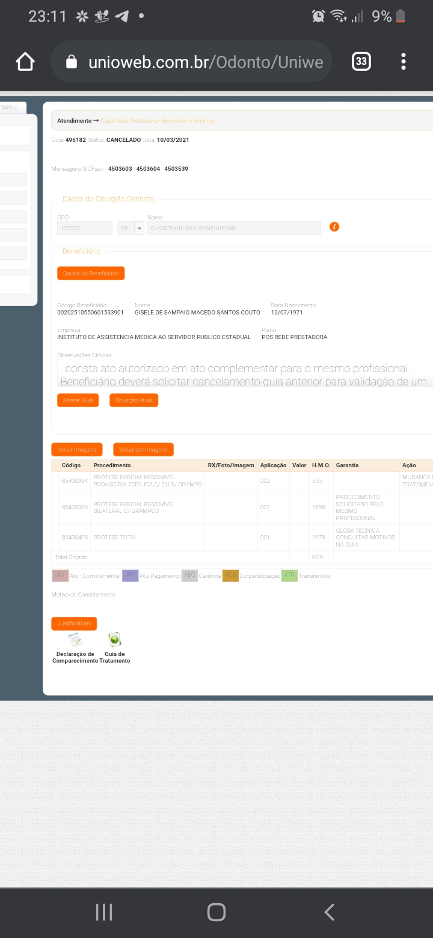Open the tab switcher showing 33 tabs

361,61
